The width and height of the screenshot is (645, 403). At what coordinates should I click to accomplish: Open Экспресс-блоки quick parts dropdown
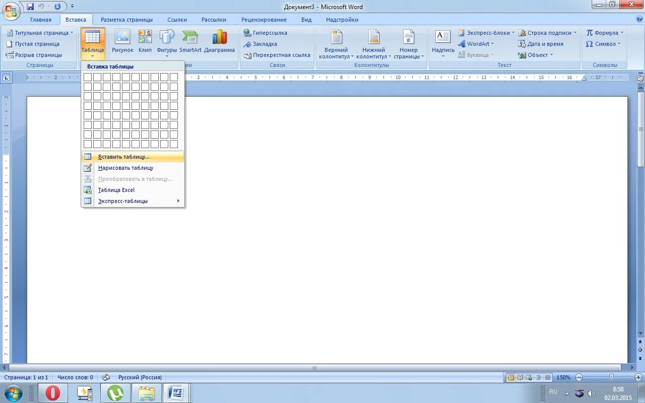pos(486,33)
